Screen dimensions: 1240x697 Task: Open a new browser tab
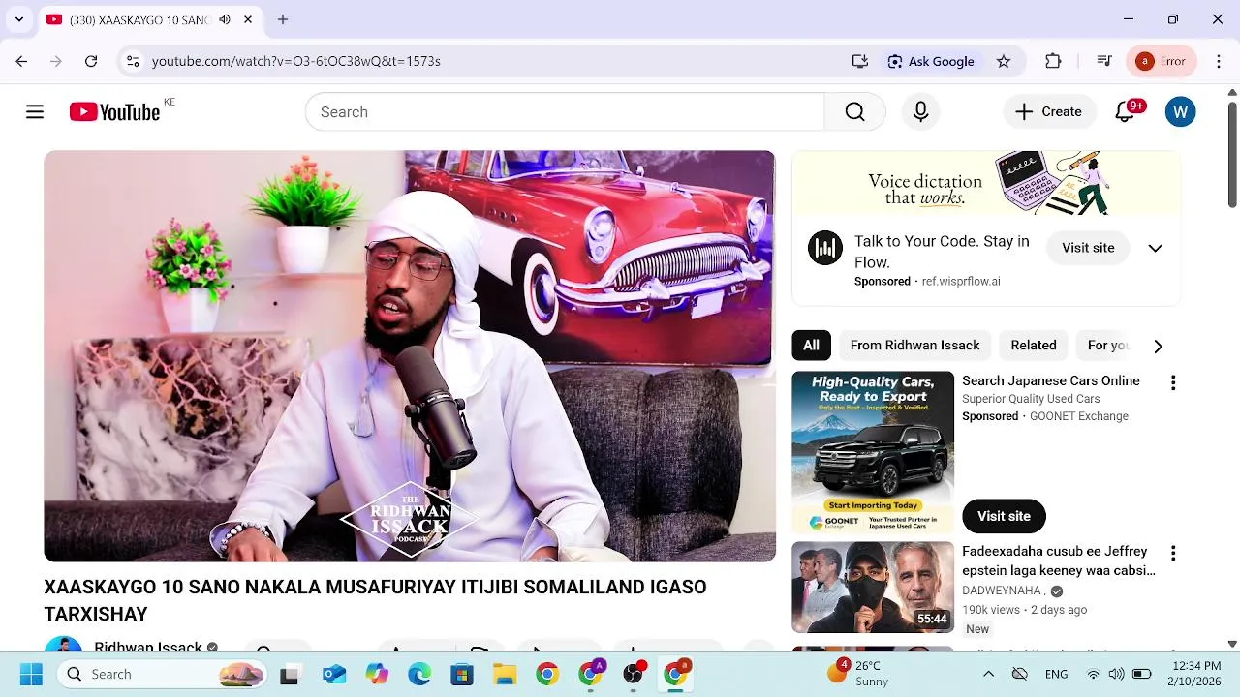(x=283, y=19)
